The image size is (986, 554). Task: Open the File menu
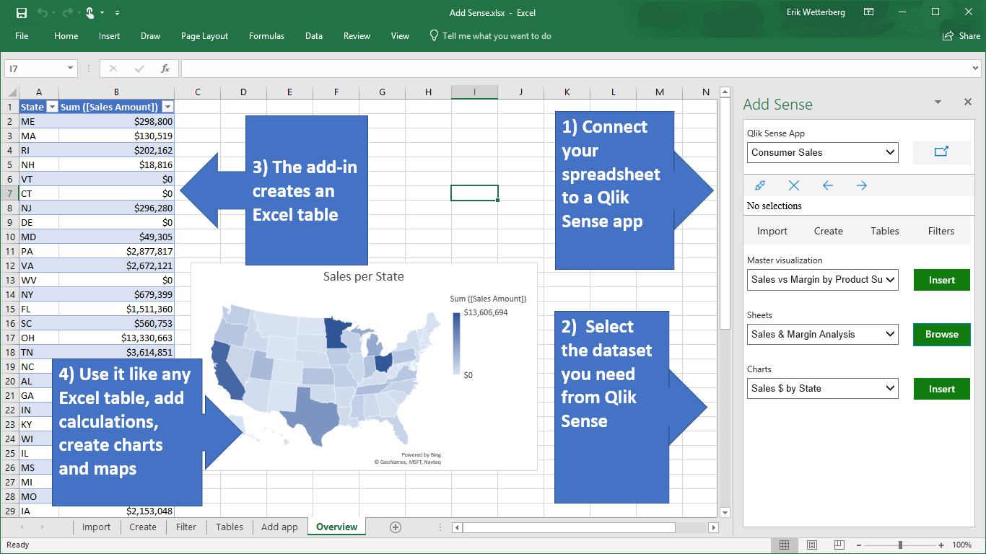point(22,36)
